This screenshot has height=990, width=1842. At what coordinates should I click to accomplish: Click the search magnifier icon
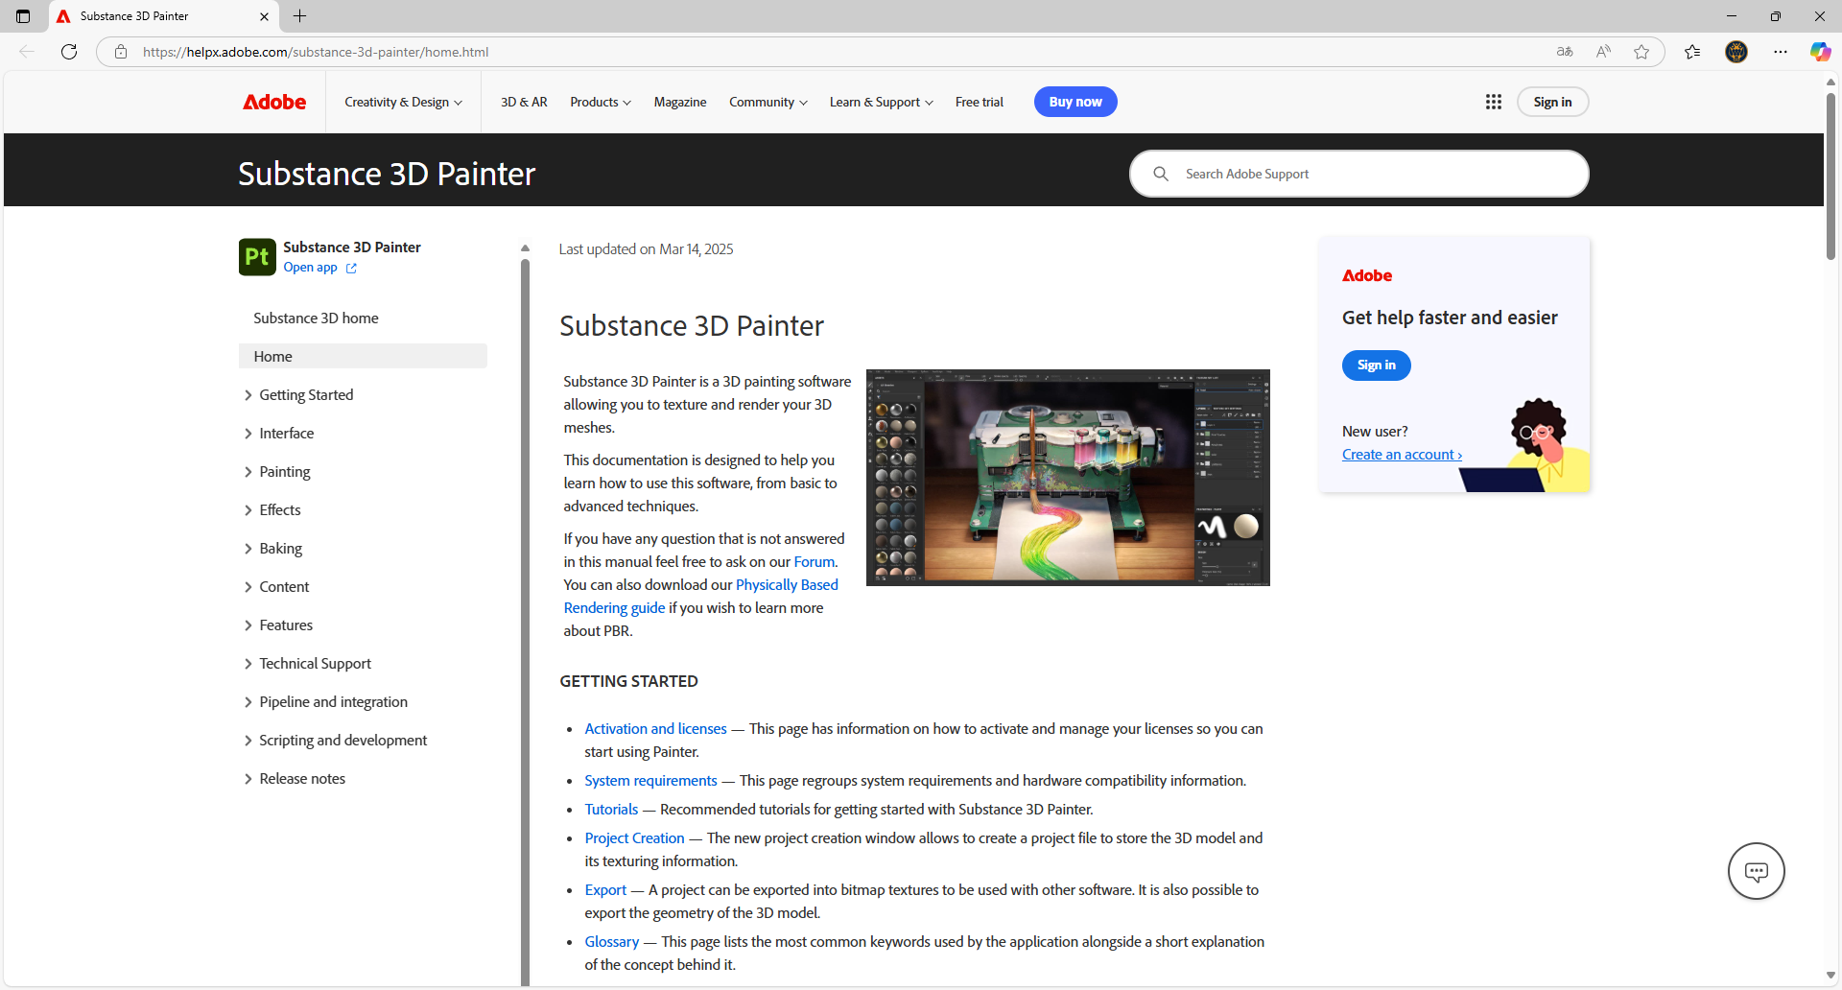click(x=1161, y=174)
